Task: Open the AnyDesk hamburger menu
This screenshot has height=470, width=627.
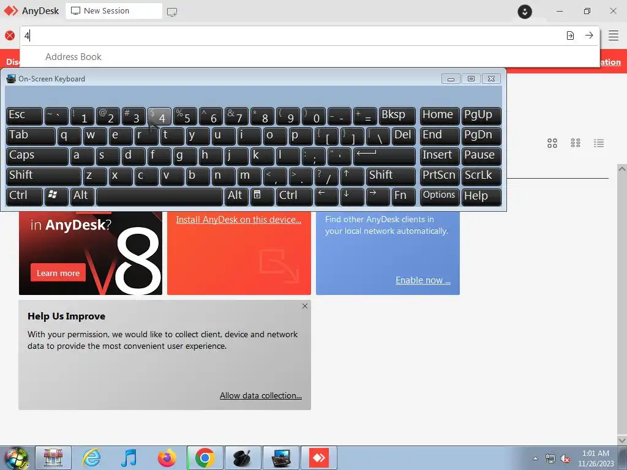Action: [614, 35]
